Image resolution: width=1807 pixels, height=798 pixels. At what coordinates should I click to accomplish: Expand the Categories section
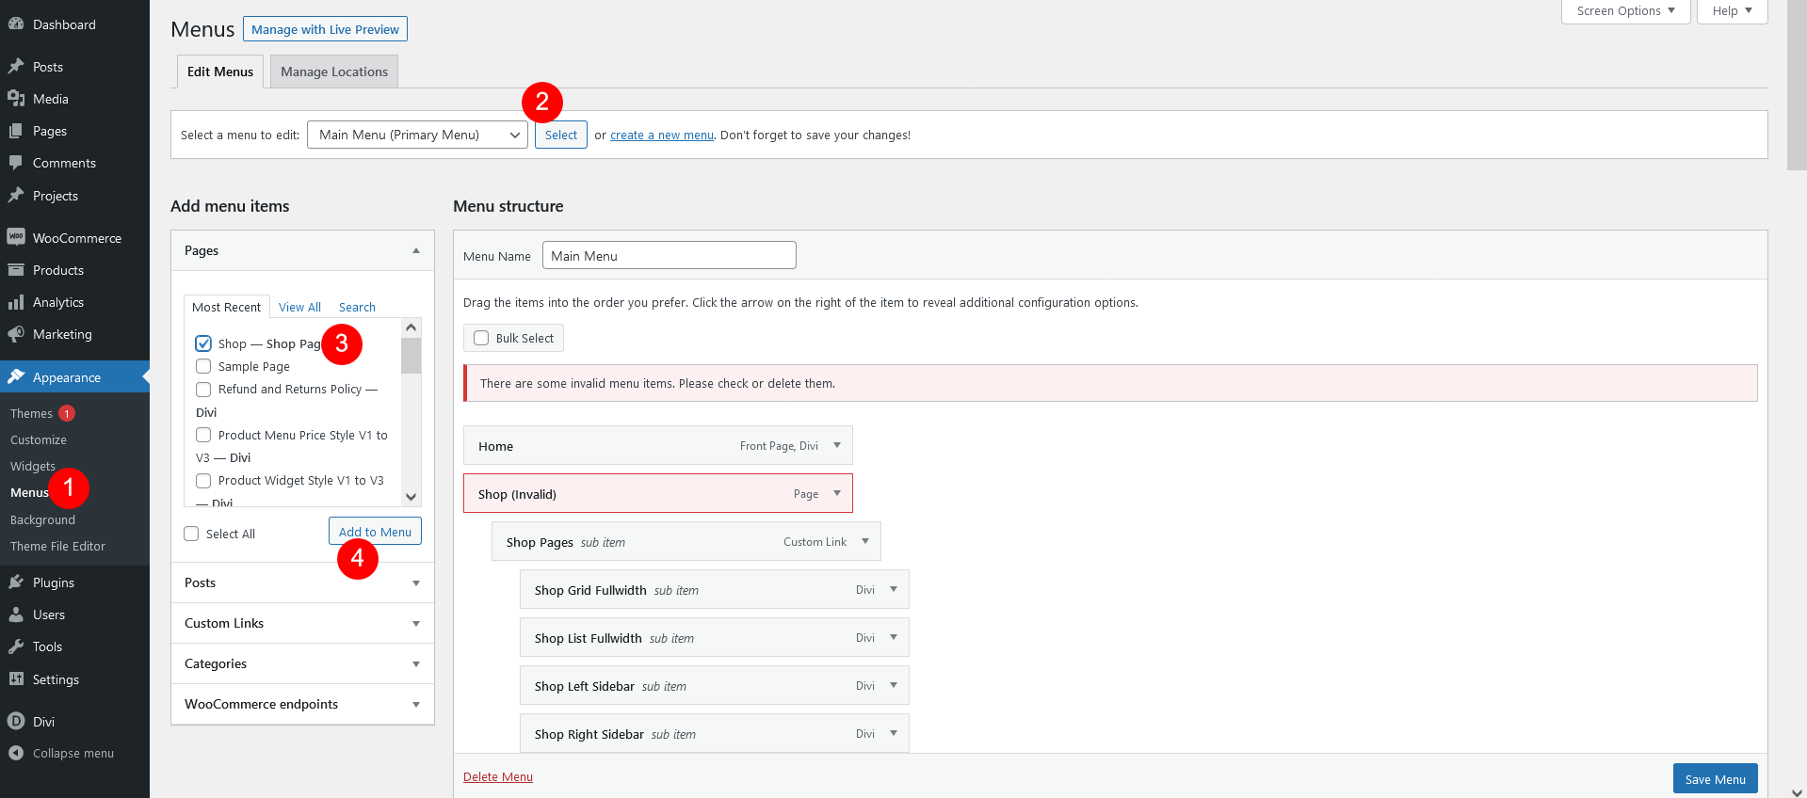302,664
